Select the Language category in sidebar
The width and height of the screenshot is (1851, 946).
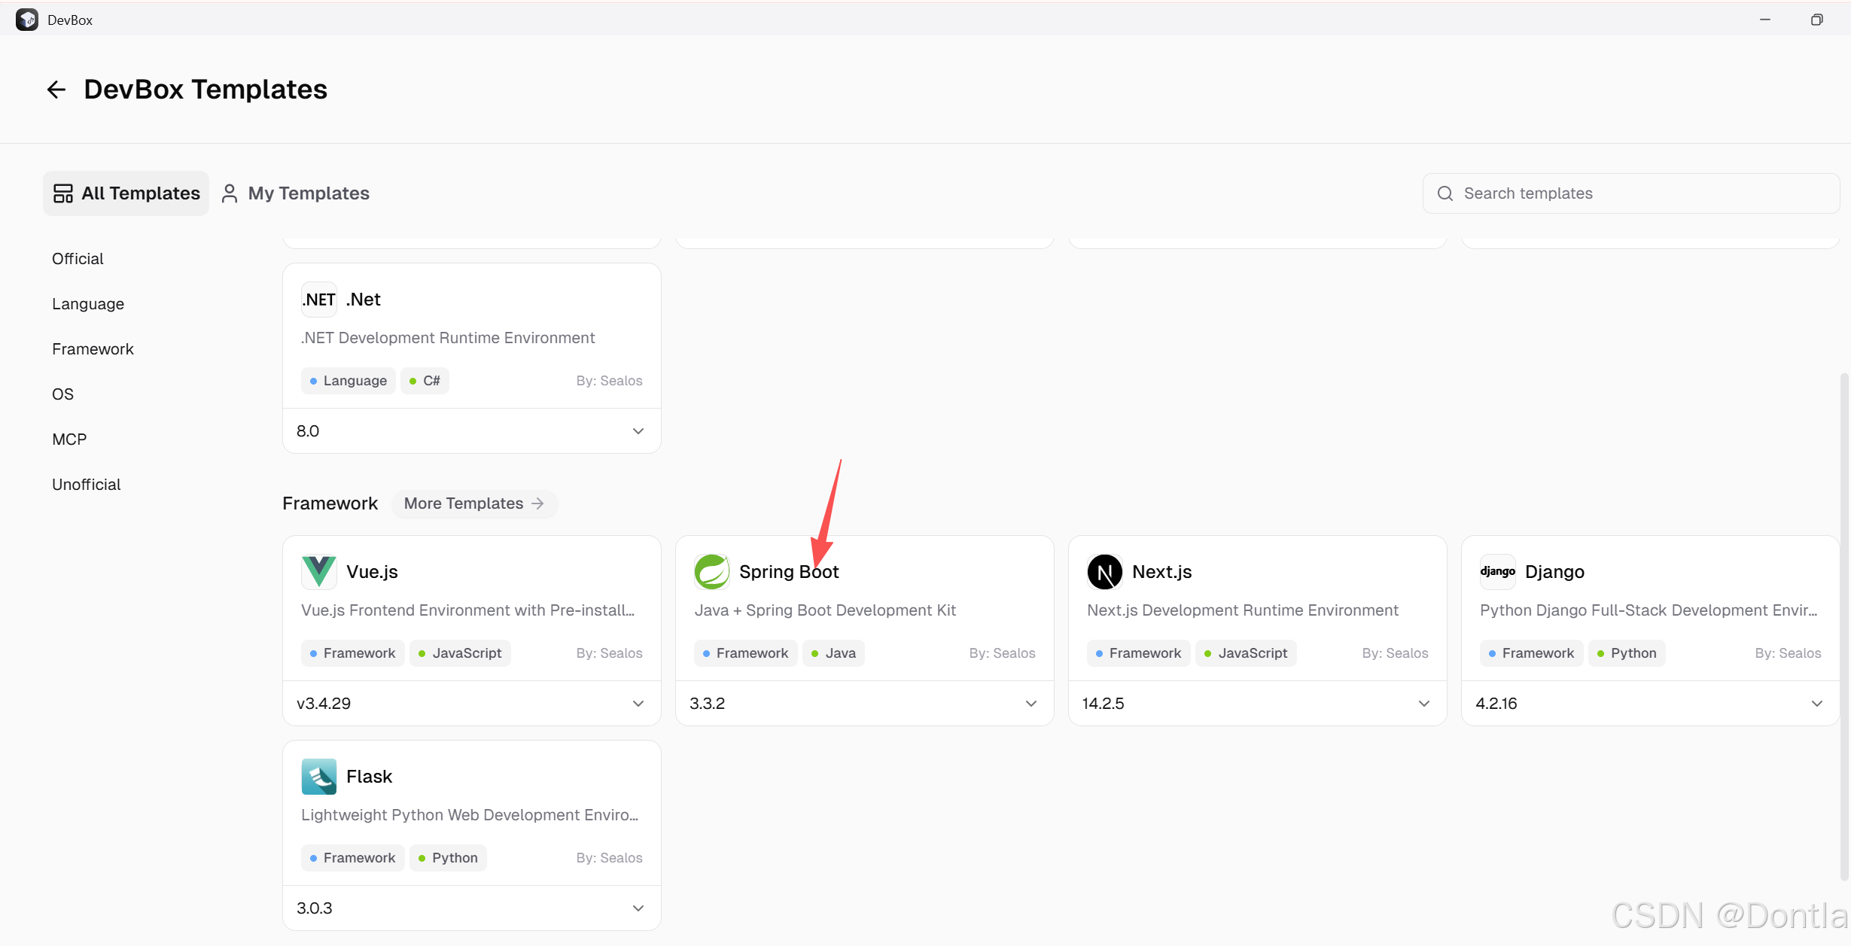coord(88,304)
